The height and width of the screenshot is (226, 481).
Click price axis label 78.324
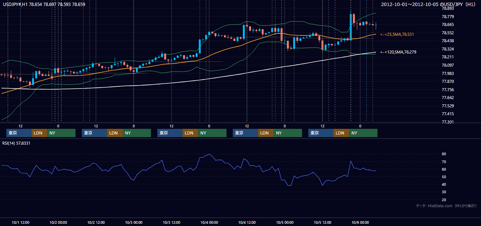click(448, 49)
